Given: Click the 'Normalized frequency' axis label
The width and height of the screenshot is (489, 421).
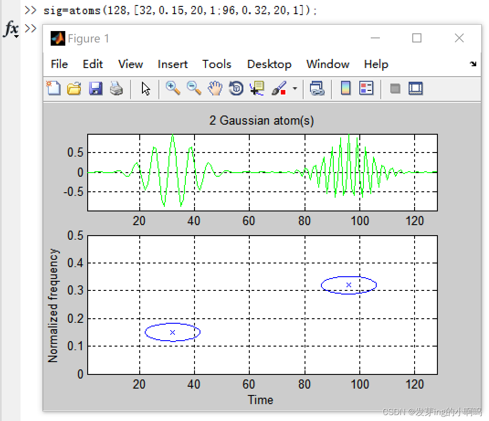Looking at the screenshot, I should point(53,305).
